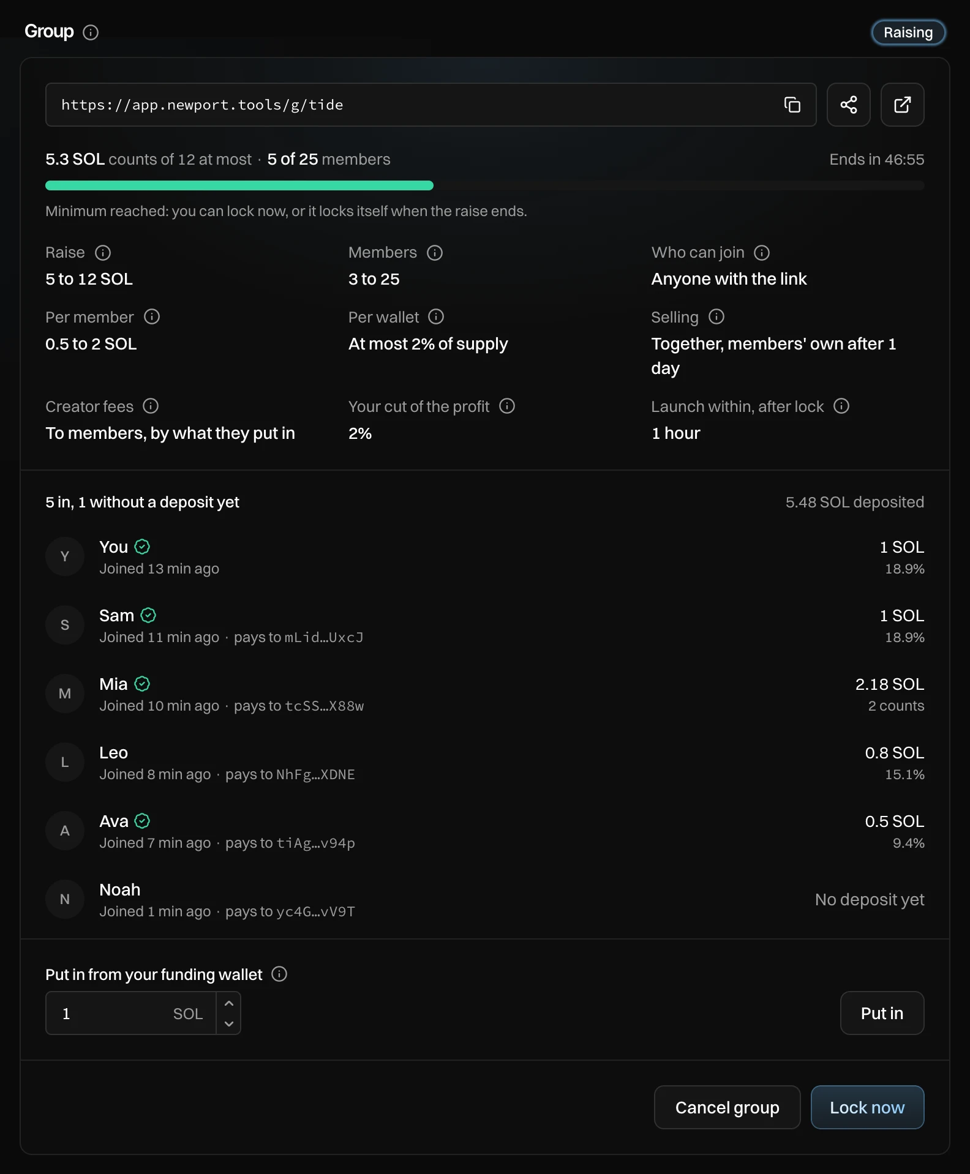Select Noah's member row
This screenshot has width=970, height=1174.
pyautogui.click(x=484, y=900)
